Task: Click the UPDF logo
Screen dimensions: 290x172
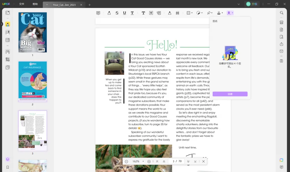Action: click(x=6, y=4)
